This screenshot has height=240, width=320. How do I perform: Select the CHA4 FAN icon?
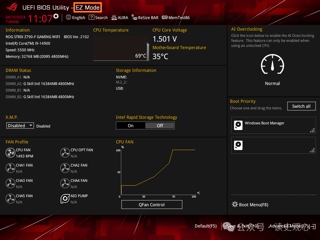tap(65, 183)
